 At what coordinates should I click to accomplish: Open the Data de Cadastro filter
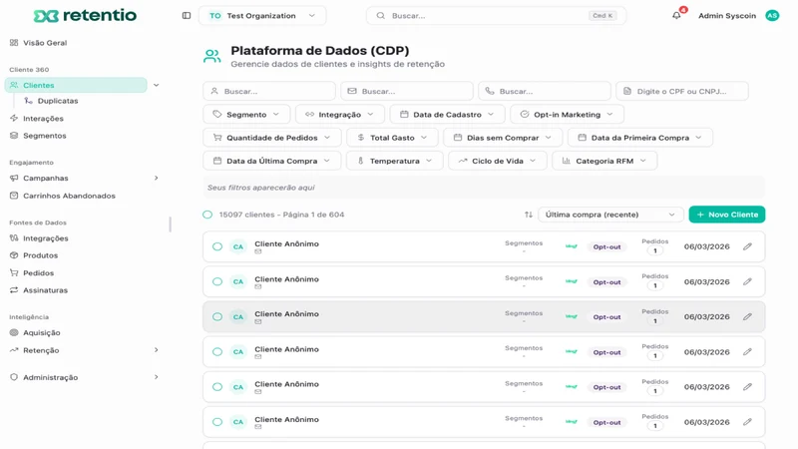[x=447, y=115]
